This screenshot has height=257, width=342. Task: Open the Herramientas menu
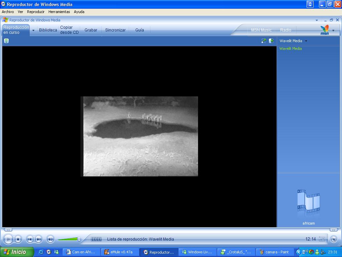[59, 12]
